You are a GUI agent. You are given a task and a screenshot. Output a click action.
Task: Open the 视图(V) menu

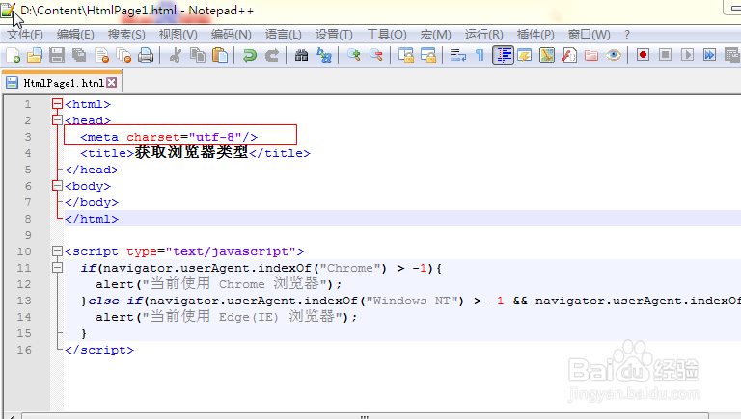pos(178,35)
